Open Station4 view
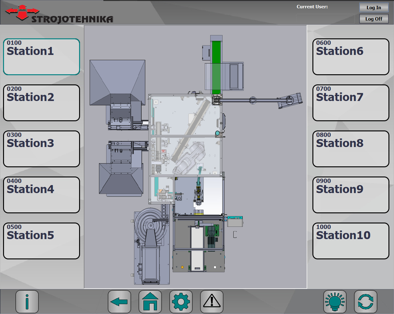 pyautogui.click(x=42, y=195)
